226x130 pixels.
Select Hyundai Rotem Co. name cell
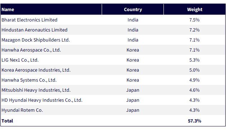[22, 110]
